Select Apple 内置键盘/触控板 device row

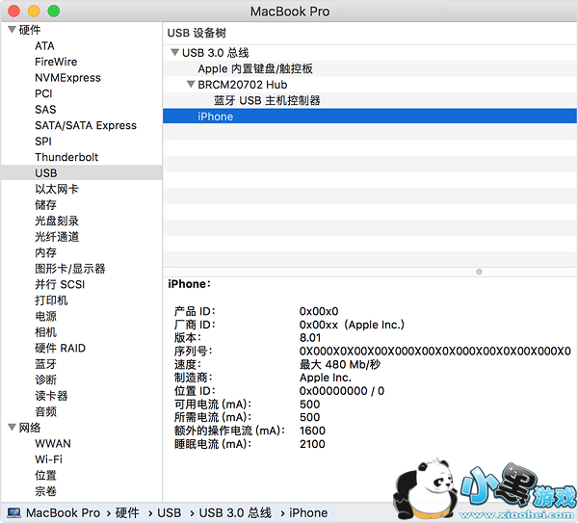[255, 69]
